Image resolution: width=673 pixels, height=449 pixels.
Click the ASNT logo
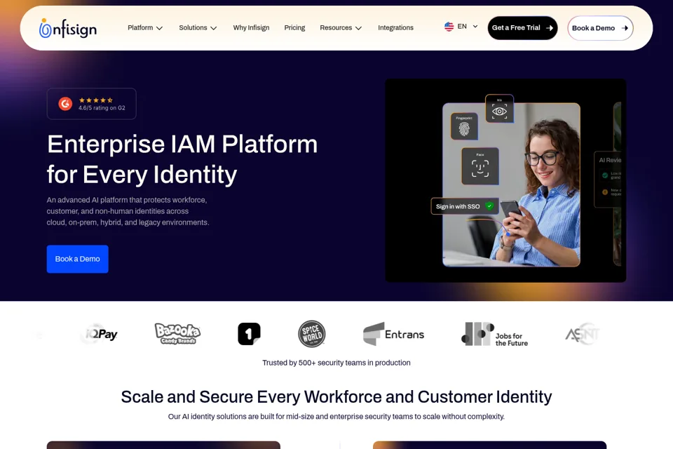pyautogui.click(x=582, y=334)
